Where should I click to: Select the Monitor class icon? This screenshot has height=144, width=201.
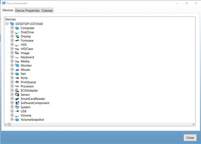click(x=17, y=65)
